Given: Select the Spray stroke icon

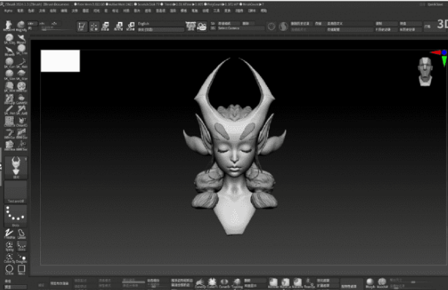Looking at the screenshot, I should (x=9, y=246).
